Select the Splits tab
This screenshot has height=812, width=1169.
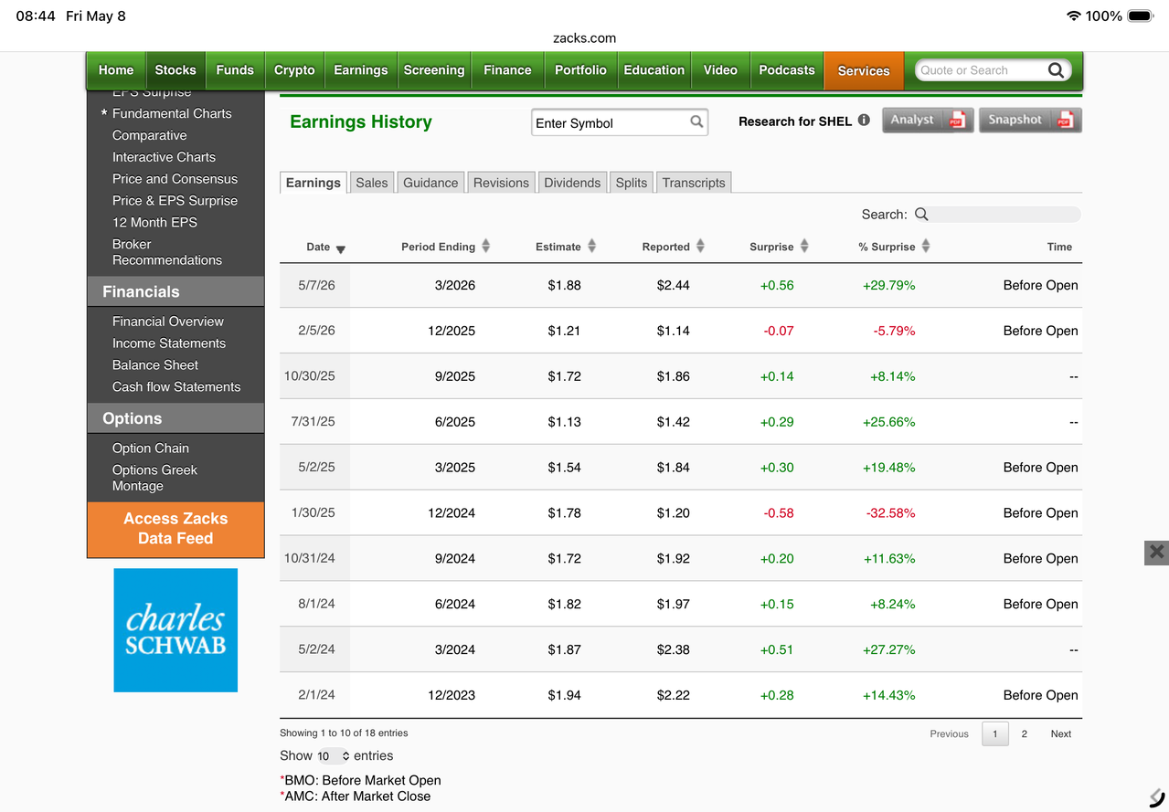point(632,183)
